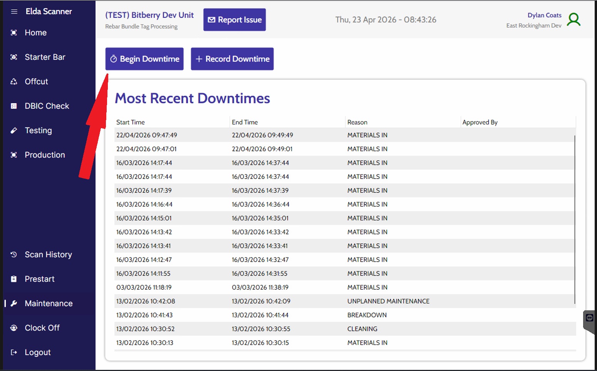Screen dimensions: 597x371
Task: Click the Maintenance wrench icon
Action: click(x=14, y=303)
